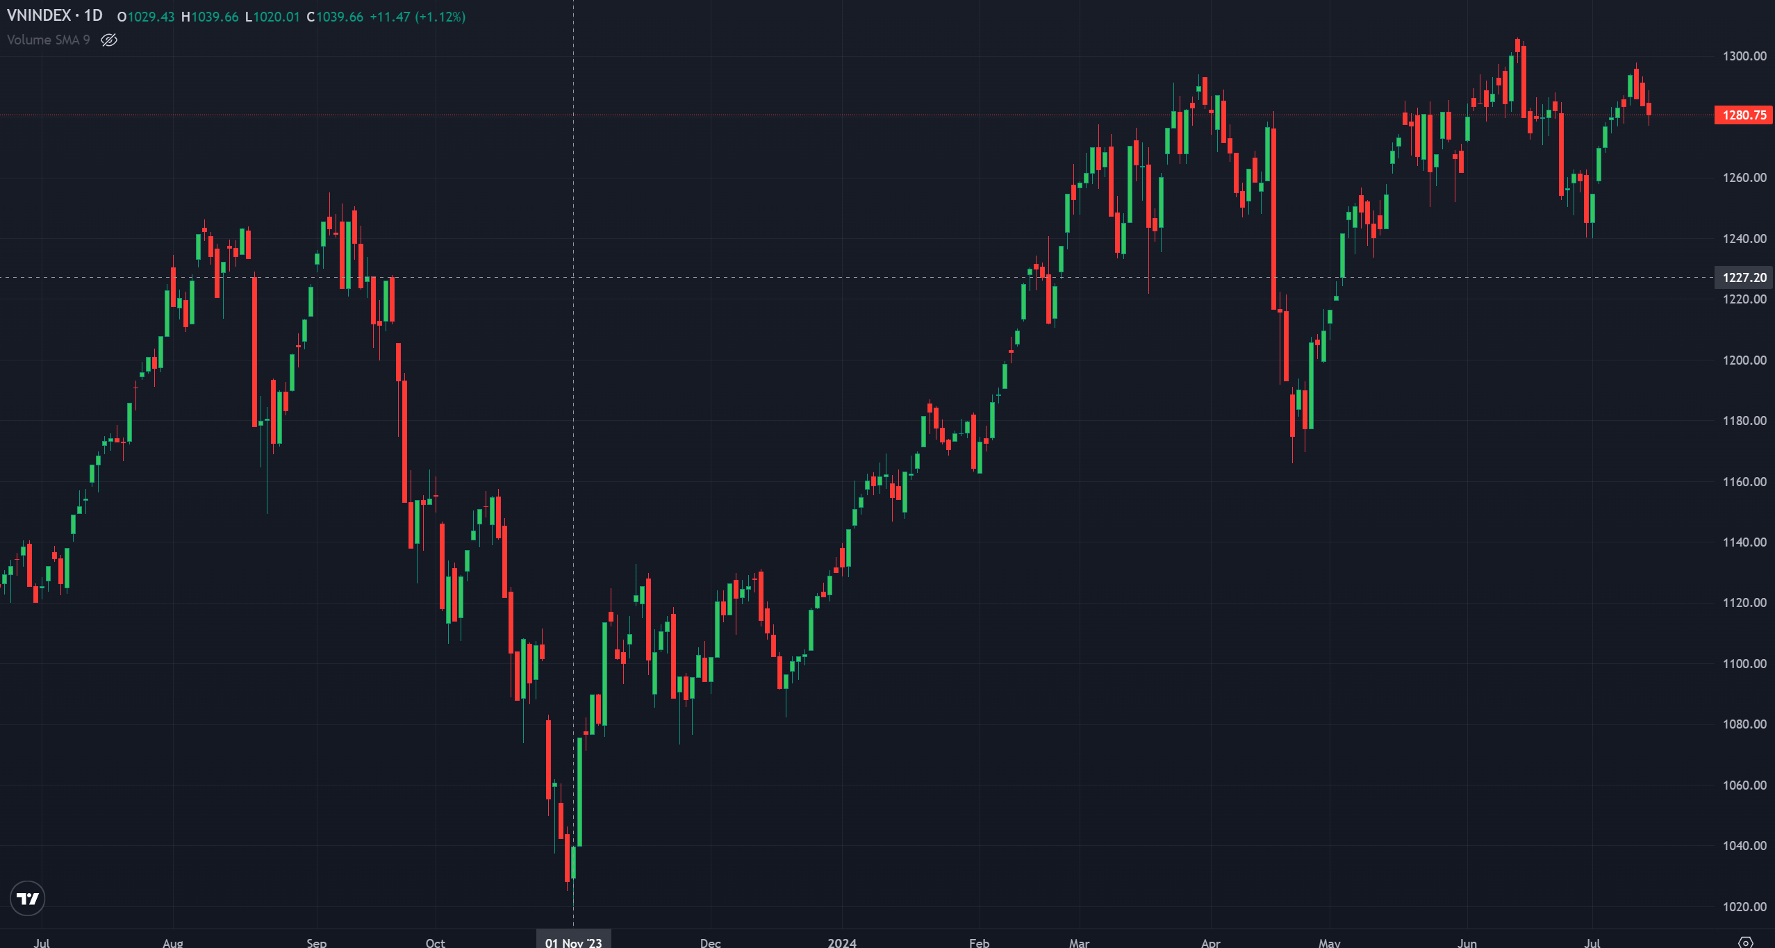Click the Apr label on the time axis

click(1211, 942)
